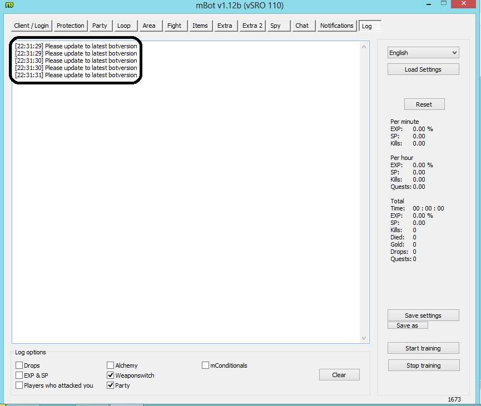Click the Reset statistics button
Screen dimensions: 481x406
tap(424, 104)
